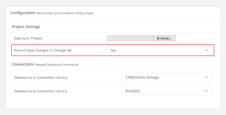Click the Configuration heading
This screenshot has height=115, width=226.
click(23, 13)
